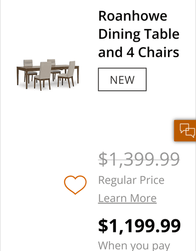This screenshot has height=251, width=196.
Task: Click the NEW badge
Action: (122, 79)
